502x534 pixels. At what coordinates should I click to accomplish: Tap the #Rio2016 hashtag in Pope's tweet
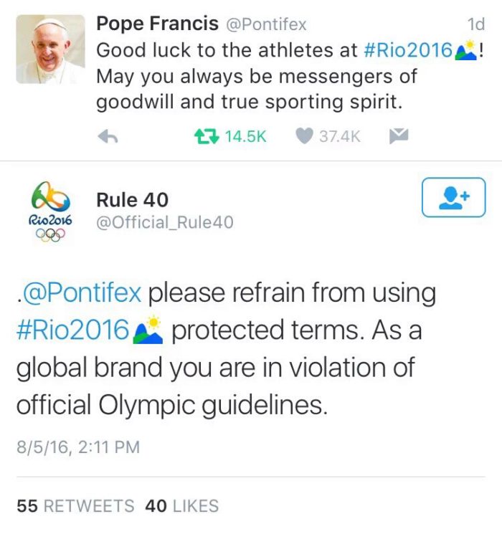(x=409, y=50)
